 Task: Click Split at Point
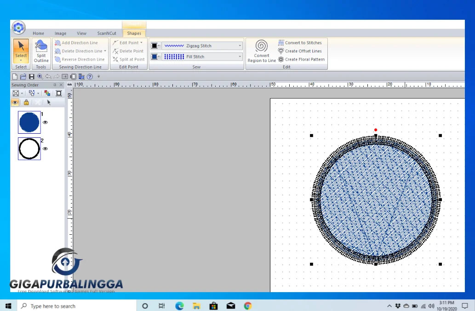coord(128,59)
